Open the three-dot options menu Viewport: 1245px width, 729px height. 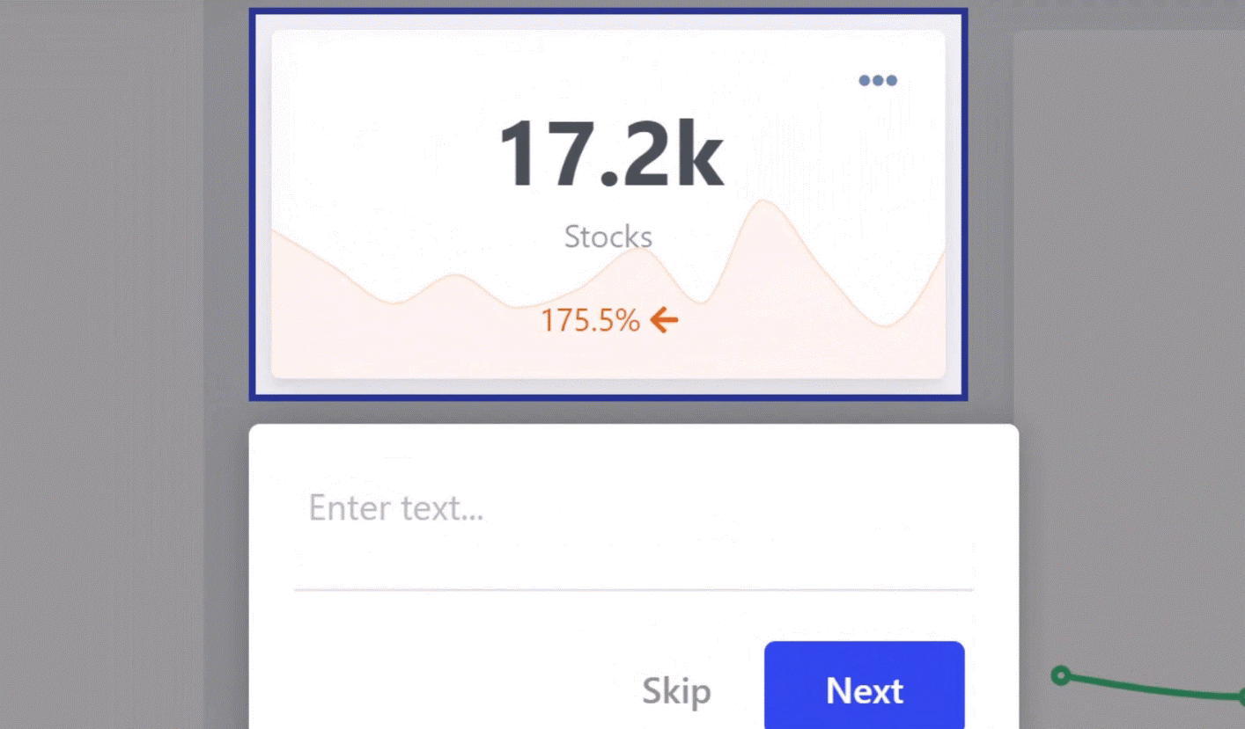[878, 81]
